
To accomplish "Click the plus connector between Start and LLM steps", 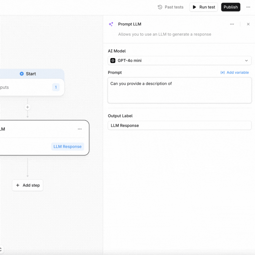I will click(x=27, y=107).
